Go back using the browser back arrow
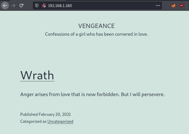The image size is (189, 134). pyautogui.click(x=5, y=5)
